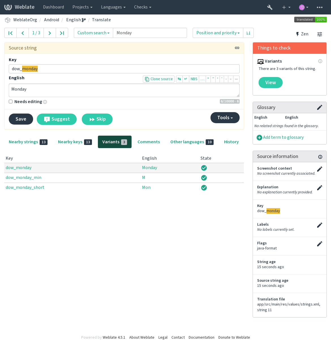Click the info icon beside Variants check
331x348 pixels.
[x=320, y=61]
